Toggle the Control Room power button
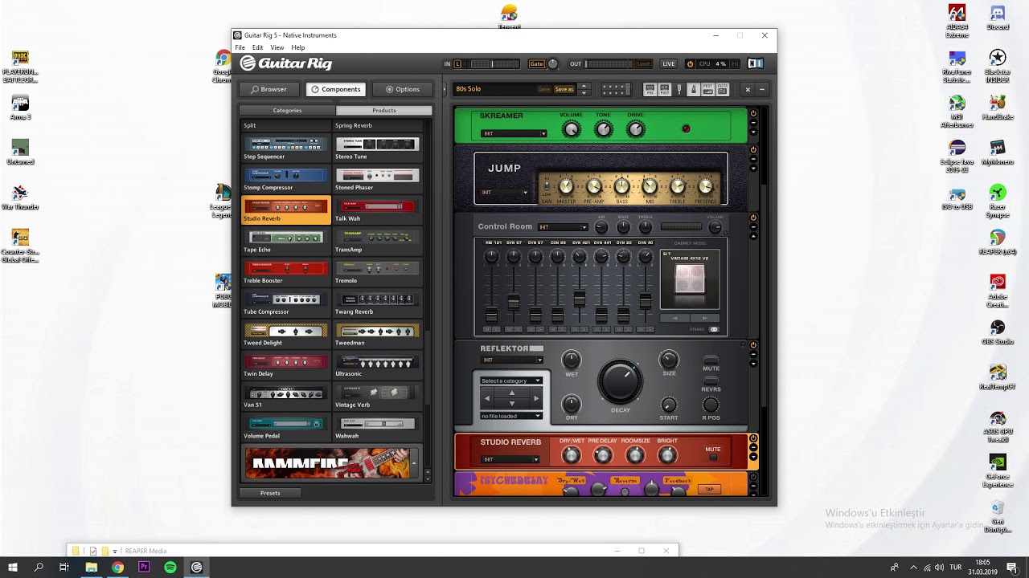This screenshot has width=1029, height=578. tap(753, 218)
